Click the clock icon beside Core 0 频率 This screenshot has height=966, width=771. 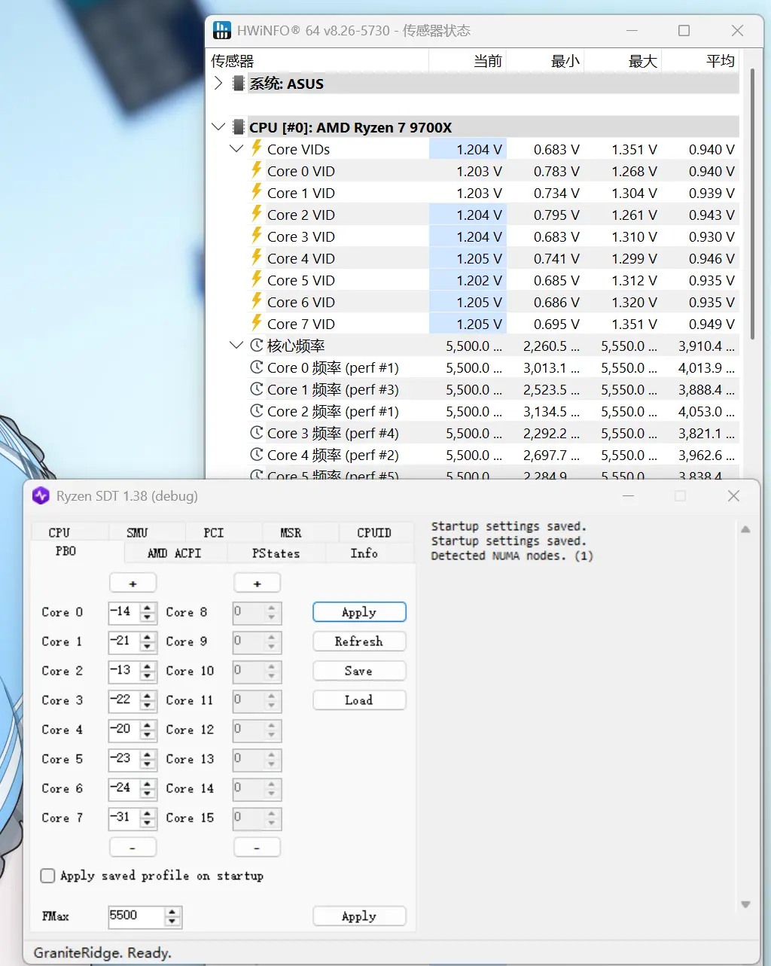click(x=257, y=367)
